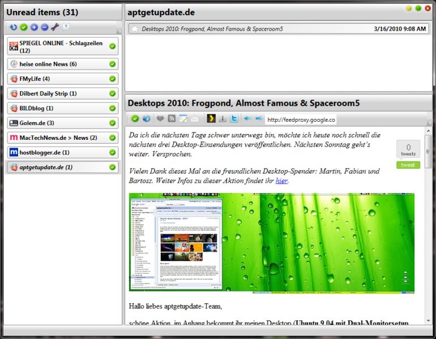Click the add feed plus icon
436x339 pixels.
click(34, 27)
